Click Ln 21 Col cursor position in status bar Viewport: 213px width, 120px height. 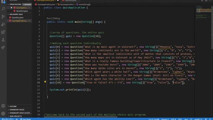[154, 119]
